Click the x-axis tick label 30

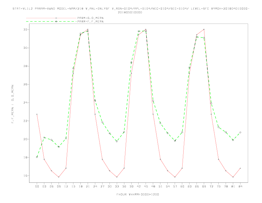click(x=109, y=186)
